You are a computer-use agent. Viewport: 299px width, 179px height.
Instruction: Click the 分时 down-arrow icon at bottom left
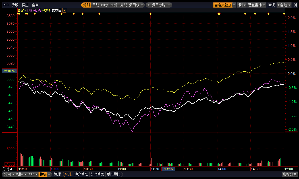click(x=11, y=169)
